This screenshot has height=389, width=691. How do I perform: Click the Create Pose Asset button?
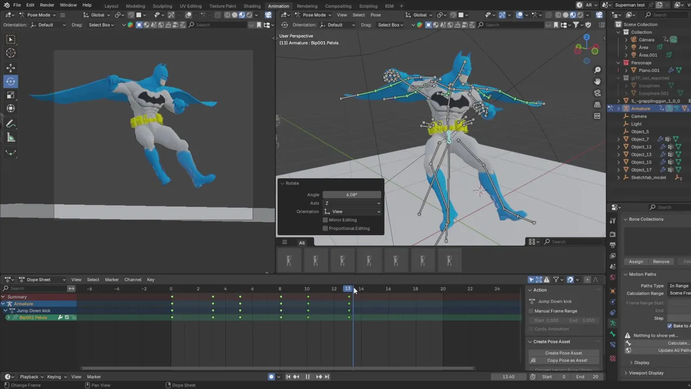pyautogui.click(x=563, y=353)
